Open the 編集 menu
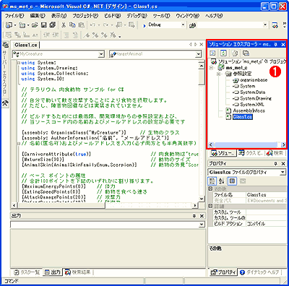289x286 pixels. coord(38,16)
